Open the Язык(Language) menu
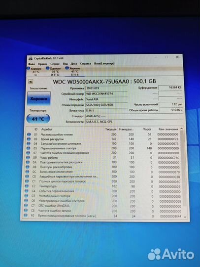Viewport: 200px width, 267px height. [104, 63]
